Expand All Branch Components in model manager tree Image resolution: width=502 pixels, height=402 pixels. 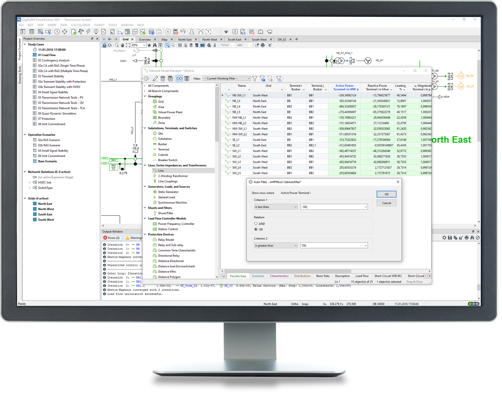click(x=145, y=91)
